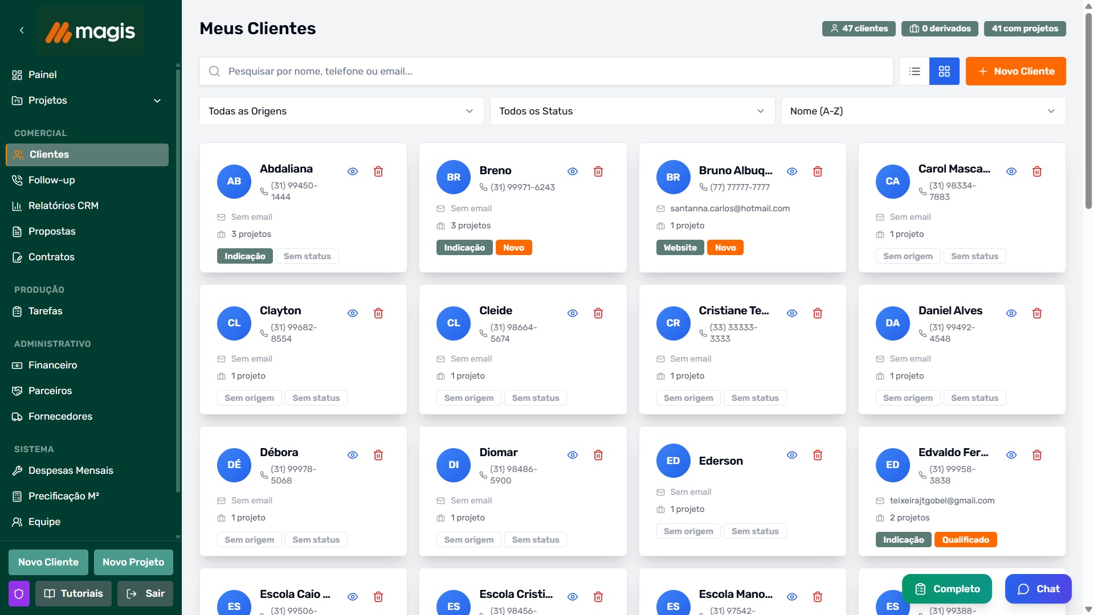Click eye icon on Ederson's card

792,455
